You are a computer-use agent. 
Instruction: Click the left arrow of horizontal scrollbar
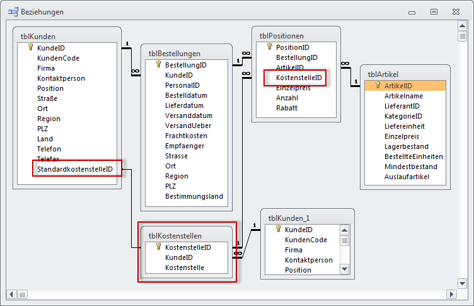(12, 294)
